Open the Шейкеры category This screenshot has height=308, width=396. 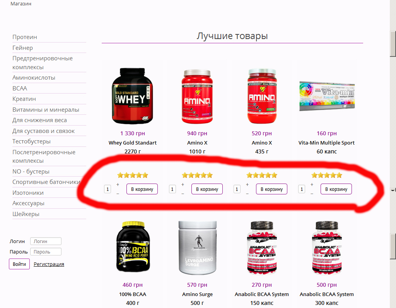26,214
